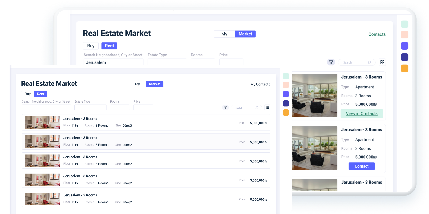This screenshot has height=214, width=429.
Task: Open the My Contacts link
Action: [260, 84]
